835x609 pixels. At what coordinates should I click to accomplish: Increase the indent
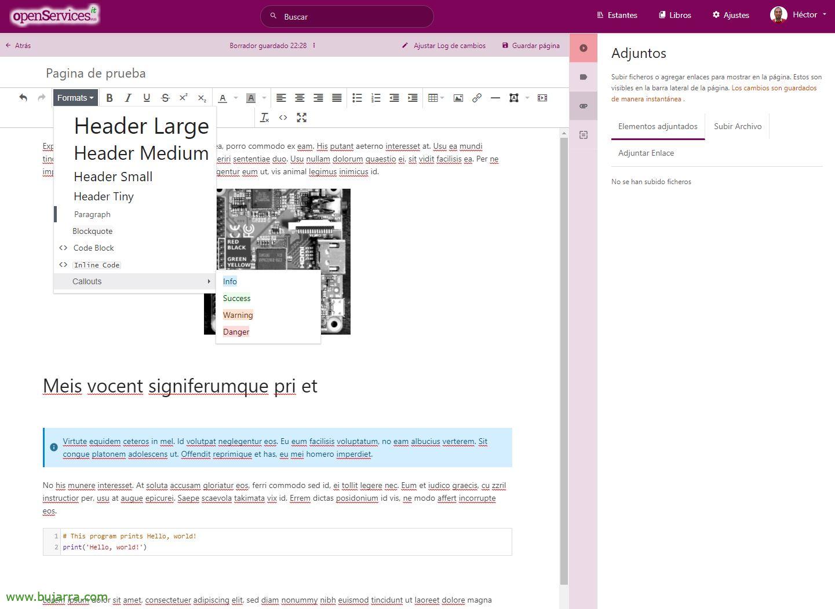pos(413,98)
